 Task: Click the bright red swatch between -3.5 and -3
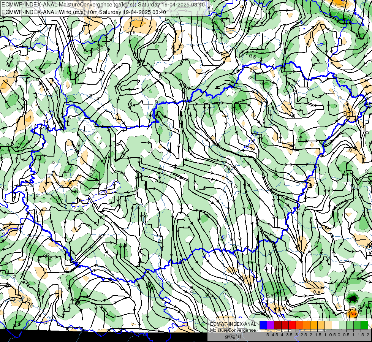[292, 325]
